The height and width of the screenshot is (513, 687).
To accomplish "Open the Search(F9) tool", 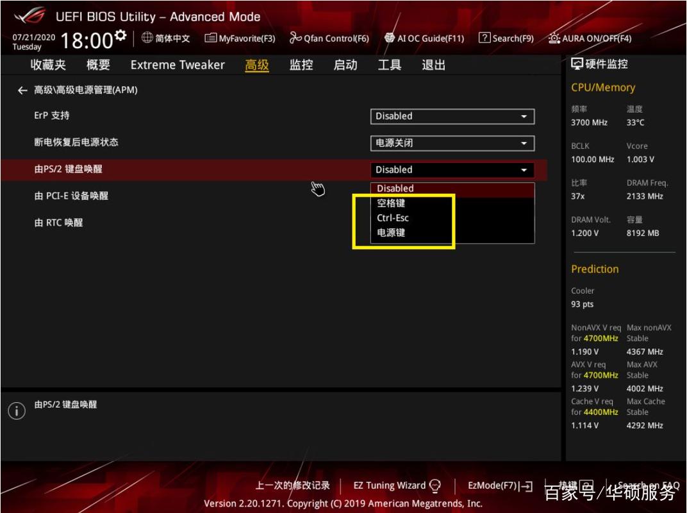I will coord(506,38).
